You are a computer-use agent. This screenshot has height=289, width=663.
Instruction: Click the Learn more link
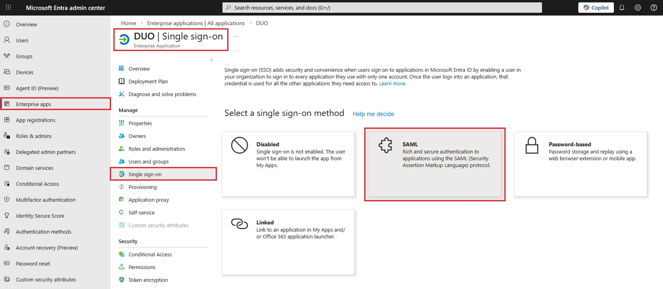click(x=393, y=84)
